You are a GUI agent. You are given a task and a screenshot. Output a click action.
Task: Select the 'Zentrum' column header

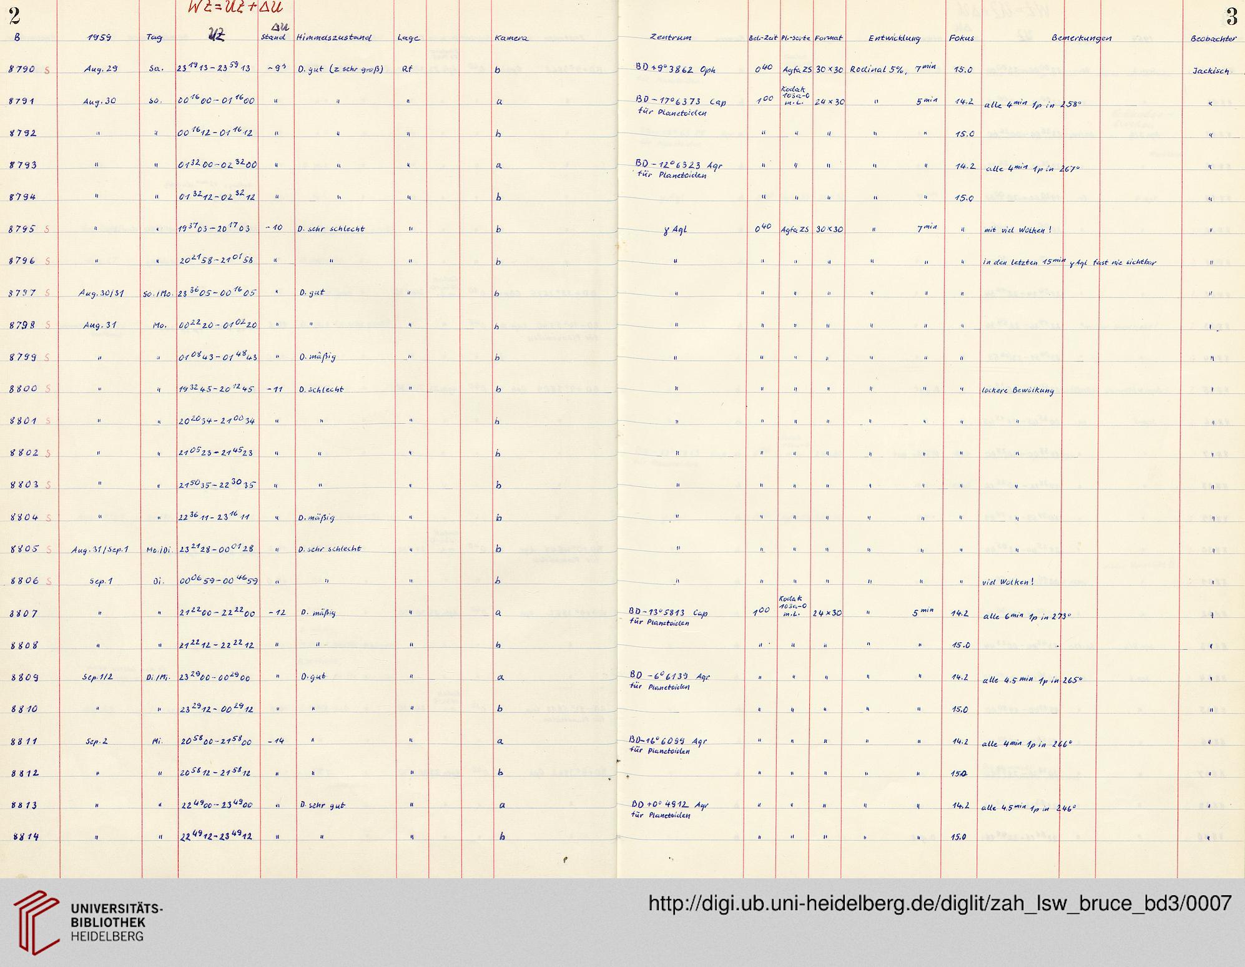(x=671, y=37)
